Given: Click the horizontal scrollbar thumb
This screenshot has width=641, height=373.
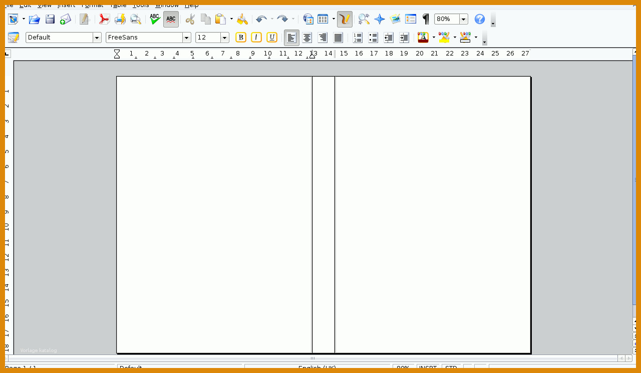Looking at the screenshot, I should [x=313, y=358].
